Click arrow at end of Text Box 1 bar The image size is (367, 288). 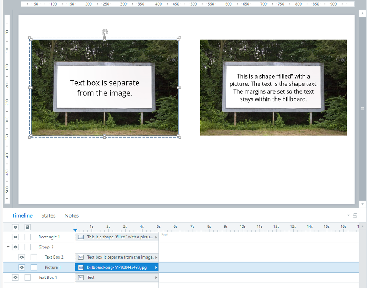click(156, 277)
